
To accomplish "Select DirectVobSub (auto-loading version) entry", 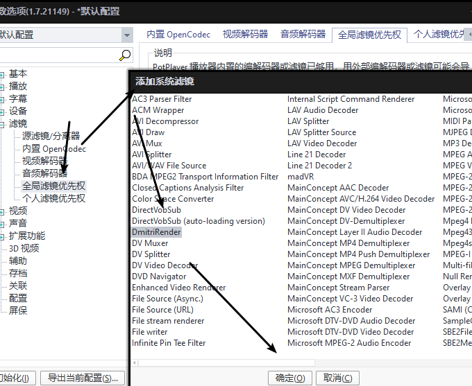I will (199, 221).
